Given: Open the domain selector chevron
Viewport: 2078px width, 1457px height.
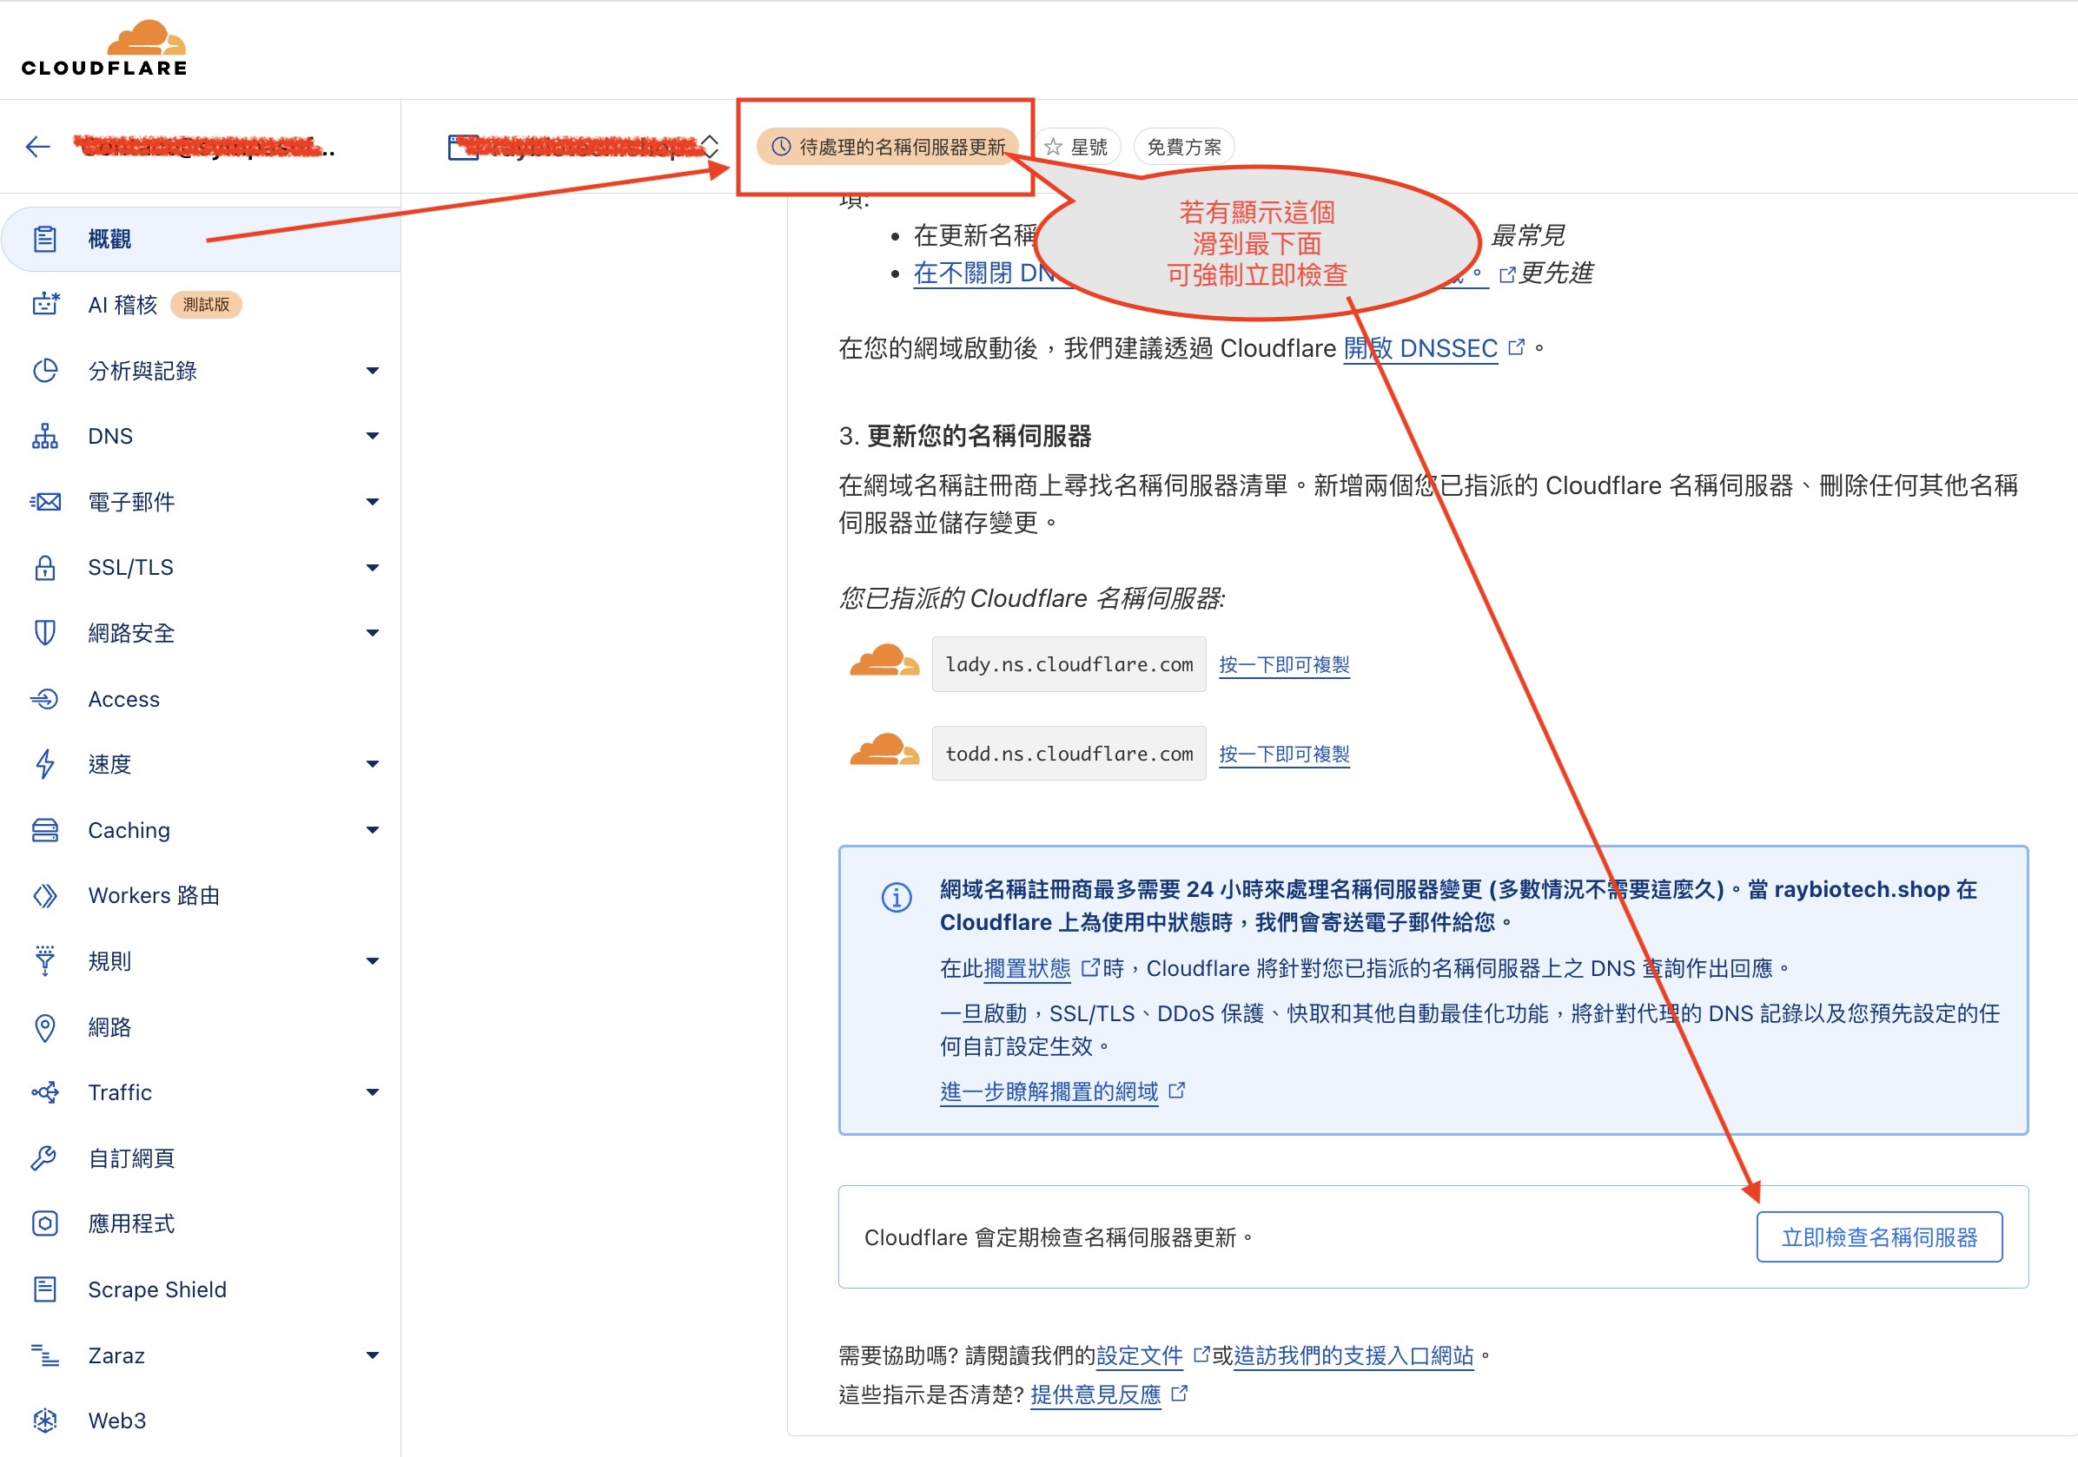Looking at the screenshot, I should coord(711,147).
